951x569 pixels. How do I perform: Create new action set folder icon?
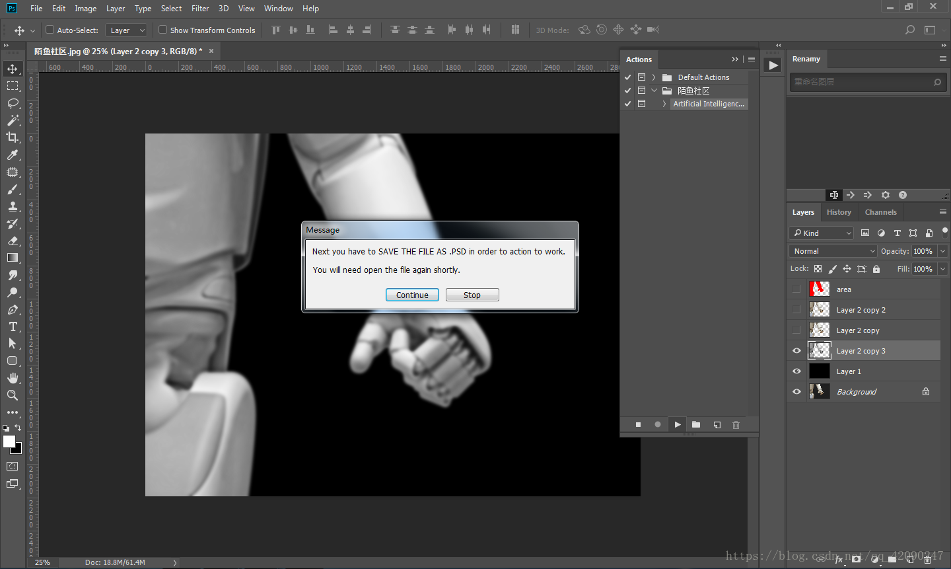(x=696, y=425)
